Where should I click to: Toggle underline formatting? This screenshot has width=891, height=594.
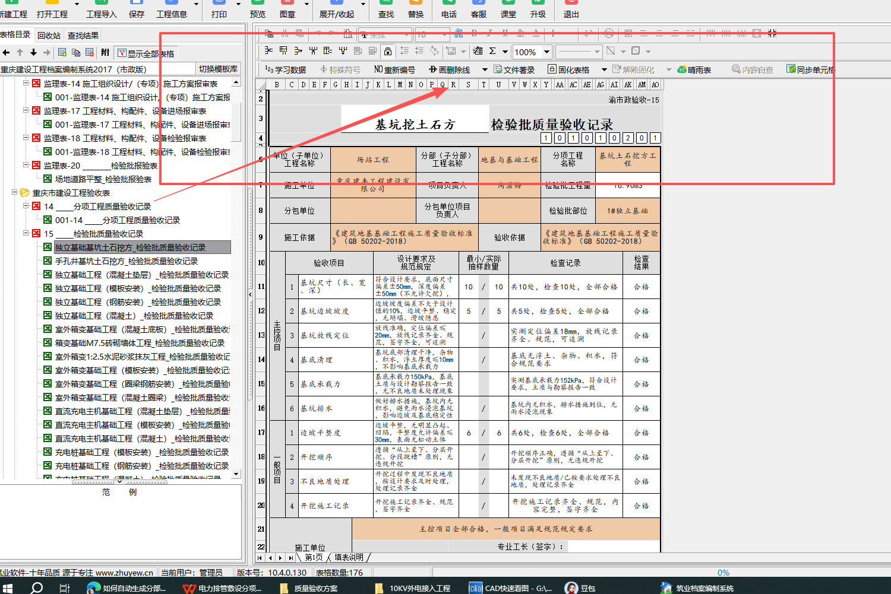point(504,34)
